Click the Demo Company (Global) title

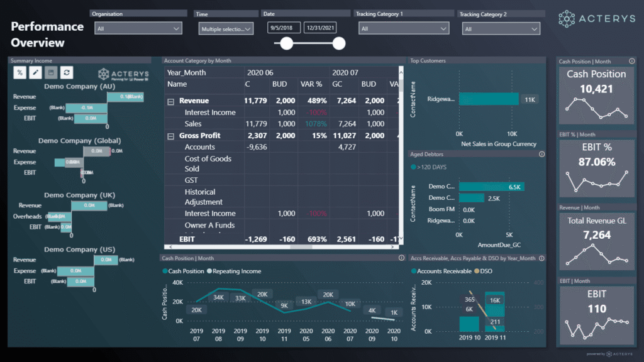coord(80,140)
